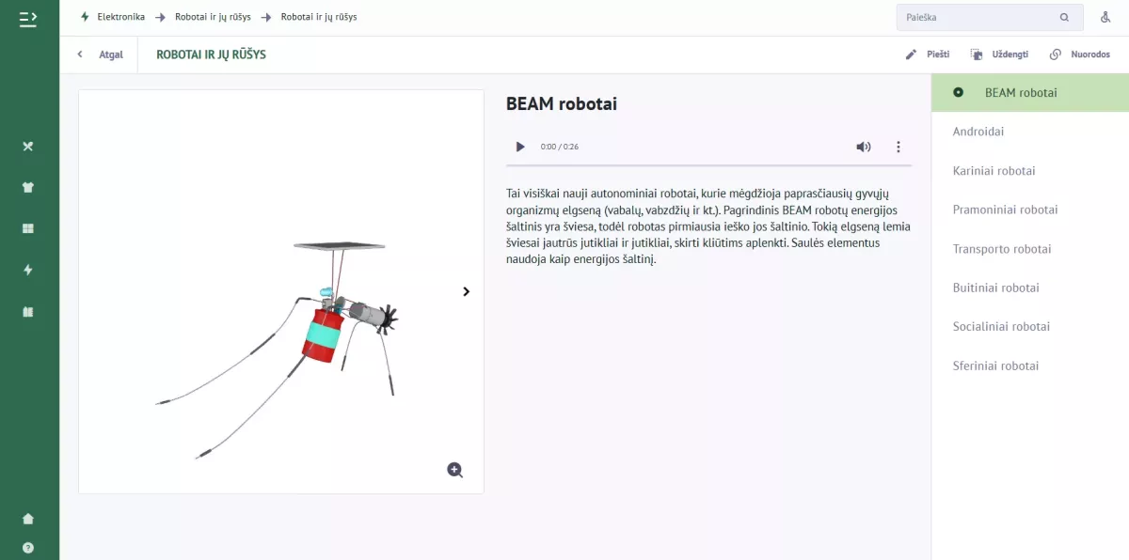Click the Paieška search field

(x=978, y=17)
